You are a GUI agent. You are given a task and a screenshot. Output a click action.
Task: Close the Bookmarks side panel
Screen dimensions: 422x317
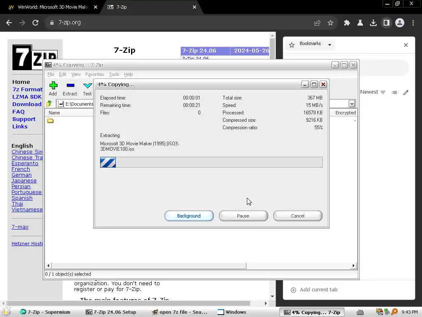coord(406,45)
